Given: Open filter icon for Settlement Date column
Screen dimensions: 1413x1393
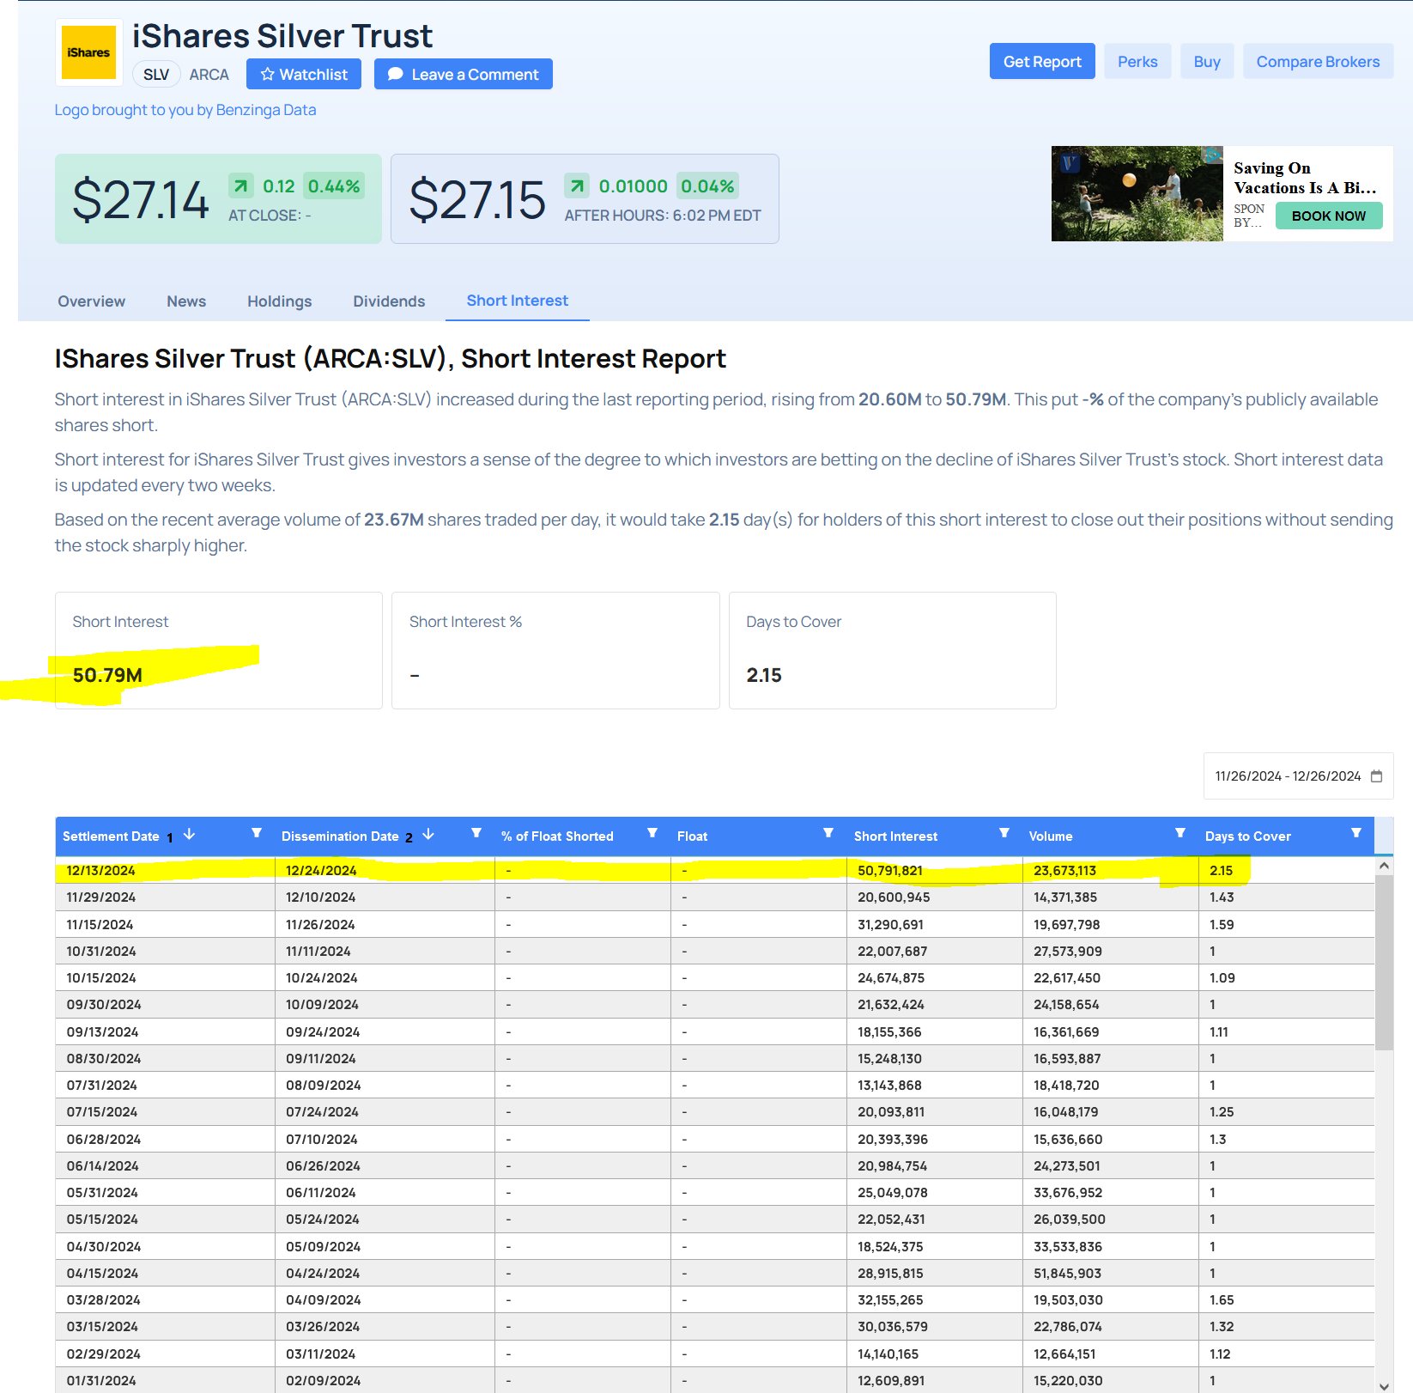Looking at the screenshot, I should [256, 833].
